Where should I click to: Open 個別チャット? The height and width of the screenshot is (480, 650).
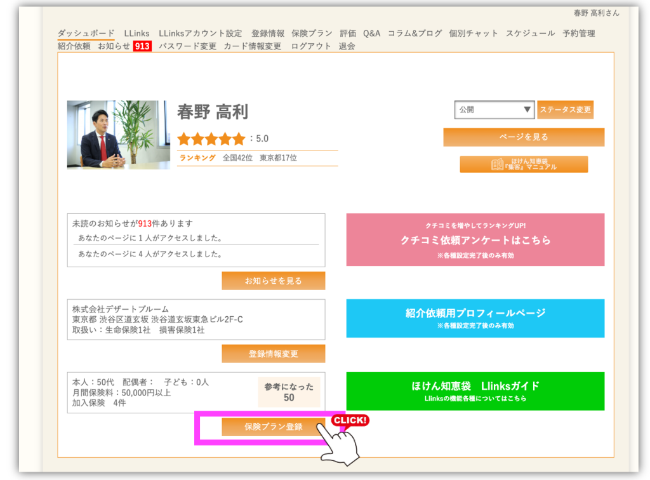tap(474, 33)
